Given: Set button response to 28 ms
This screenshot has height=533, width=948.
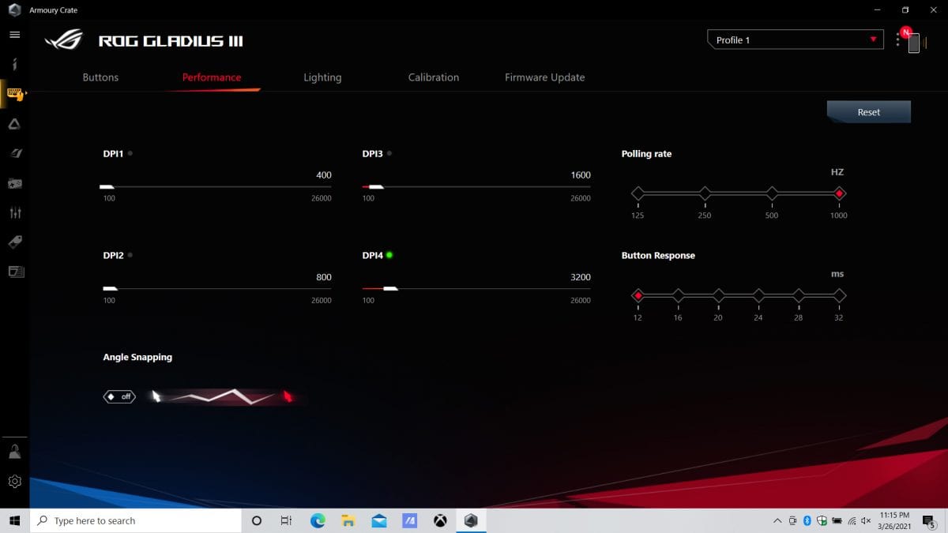Looking at the screenshot, I should [x=799, y=295].
